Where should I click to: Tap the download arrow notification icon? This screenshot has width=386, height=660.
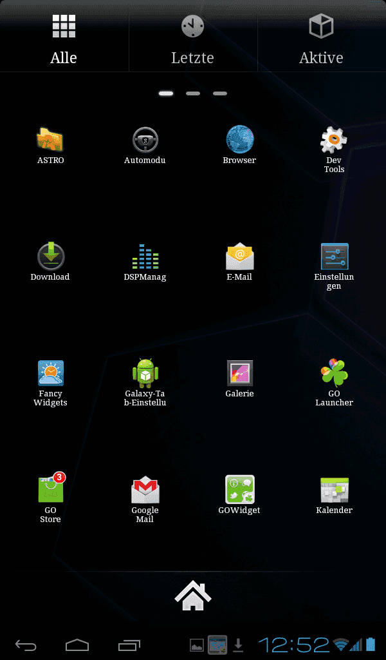239,645
